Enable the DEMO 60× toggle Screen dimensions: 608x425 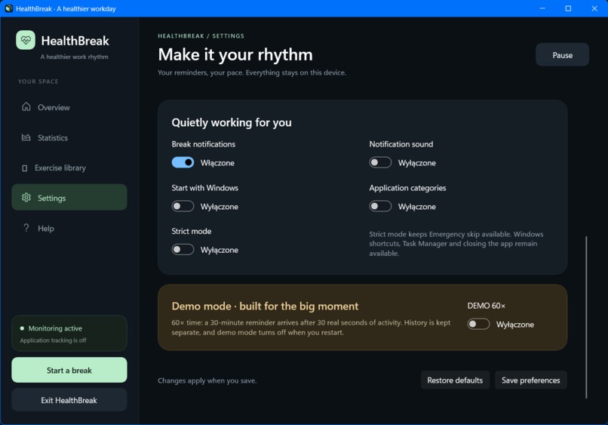tap(478, 324)
